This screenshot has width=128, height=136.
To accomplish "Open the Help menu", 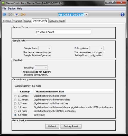I will (20, 8).
